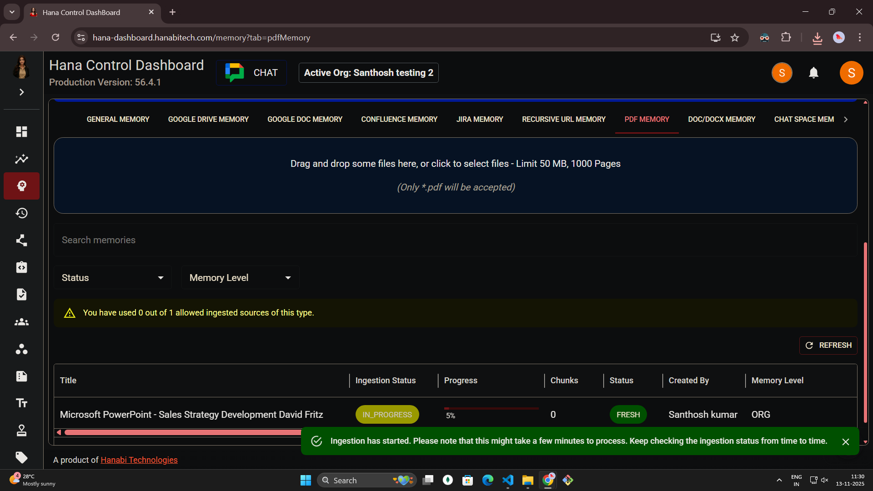Open the dashboard grid icon in sidebar
Viewport: 873px width, 491px height.
coord(21,132)
